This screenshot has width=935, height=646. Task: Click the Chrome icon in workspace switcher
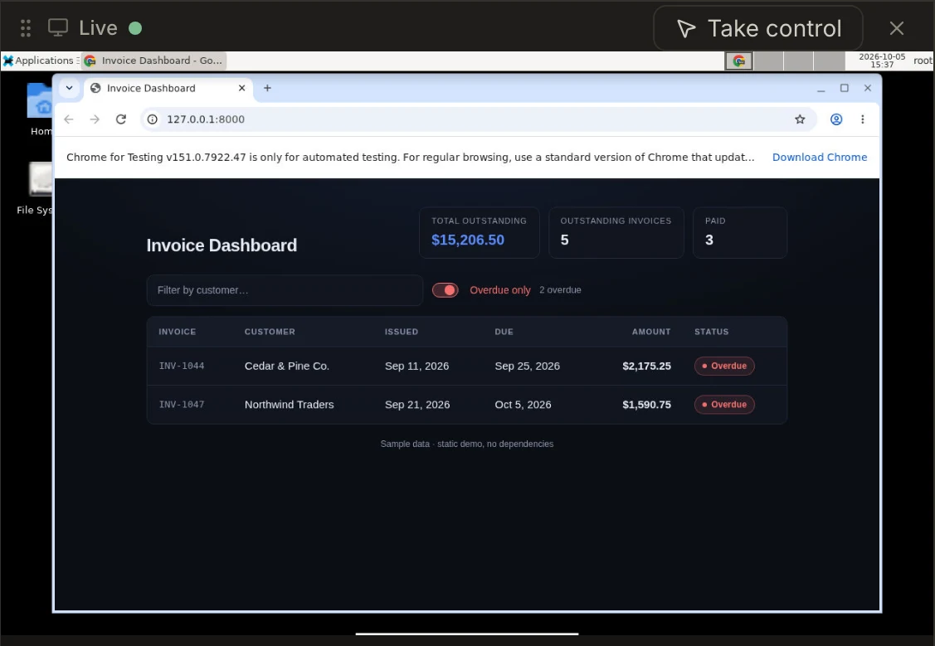pyautogui.click(x=739, y=61)
